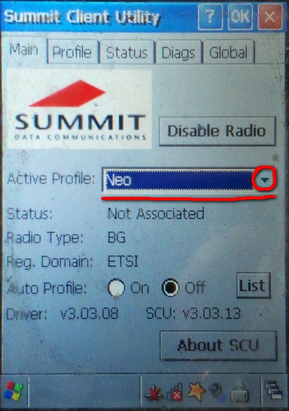Turn Auto Profile On radio button
This screenshot has height=411, width=289.
coord(116,287)
